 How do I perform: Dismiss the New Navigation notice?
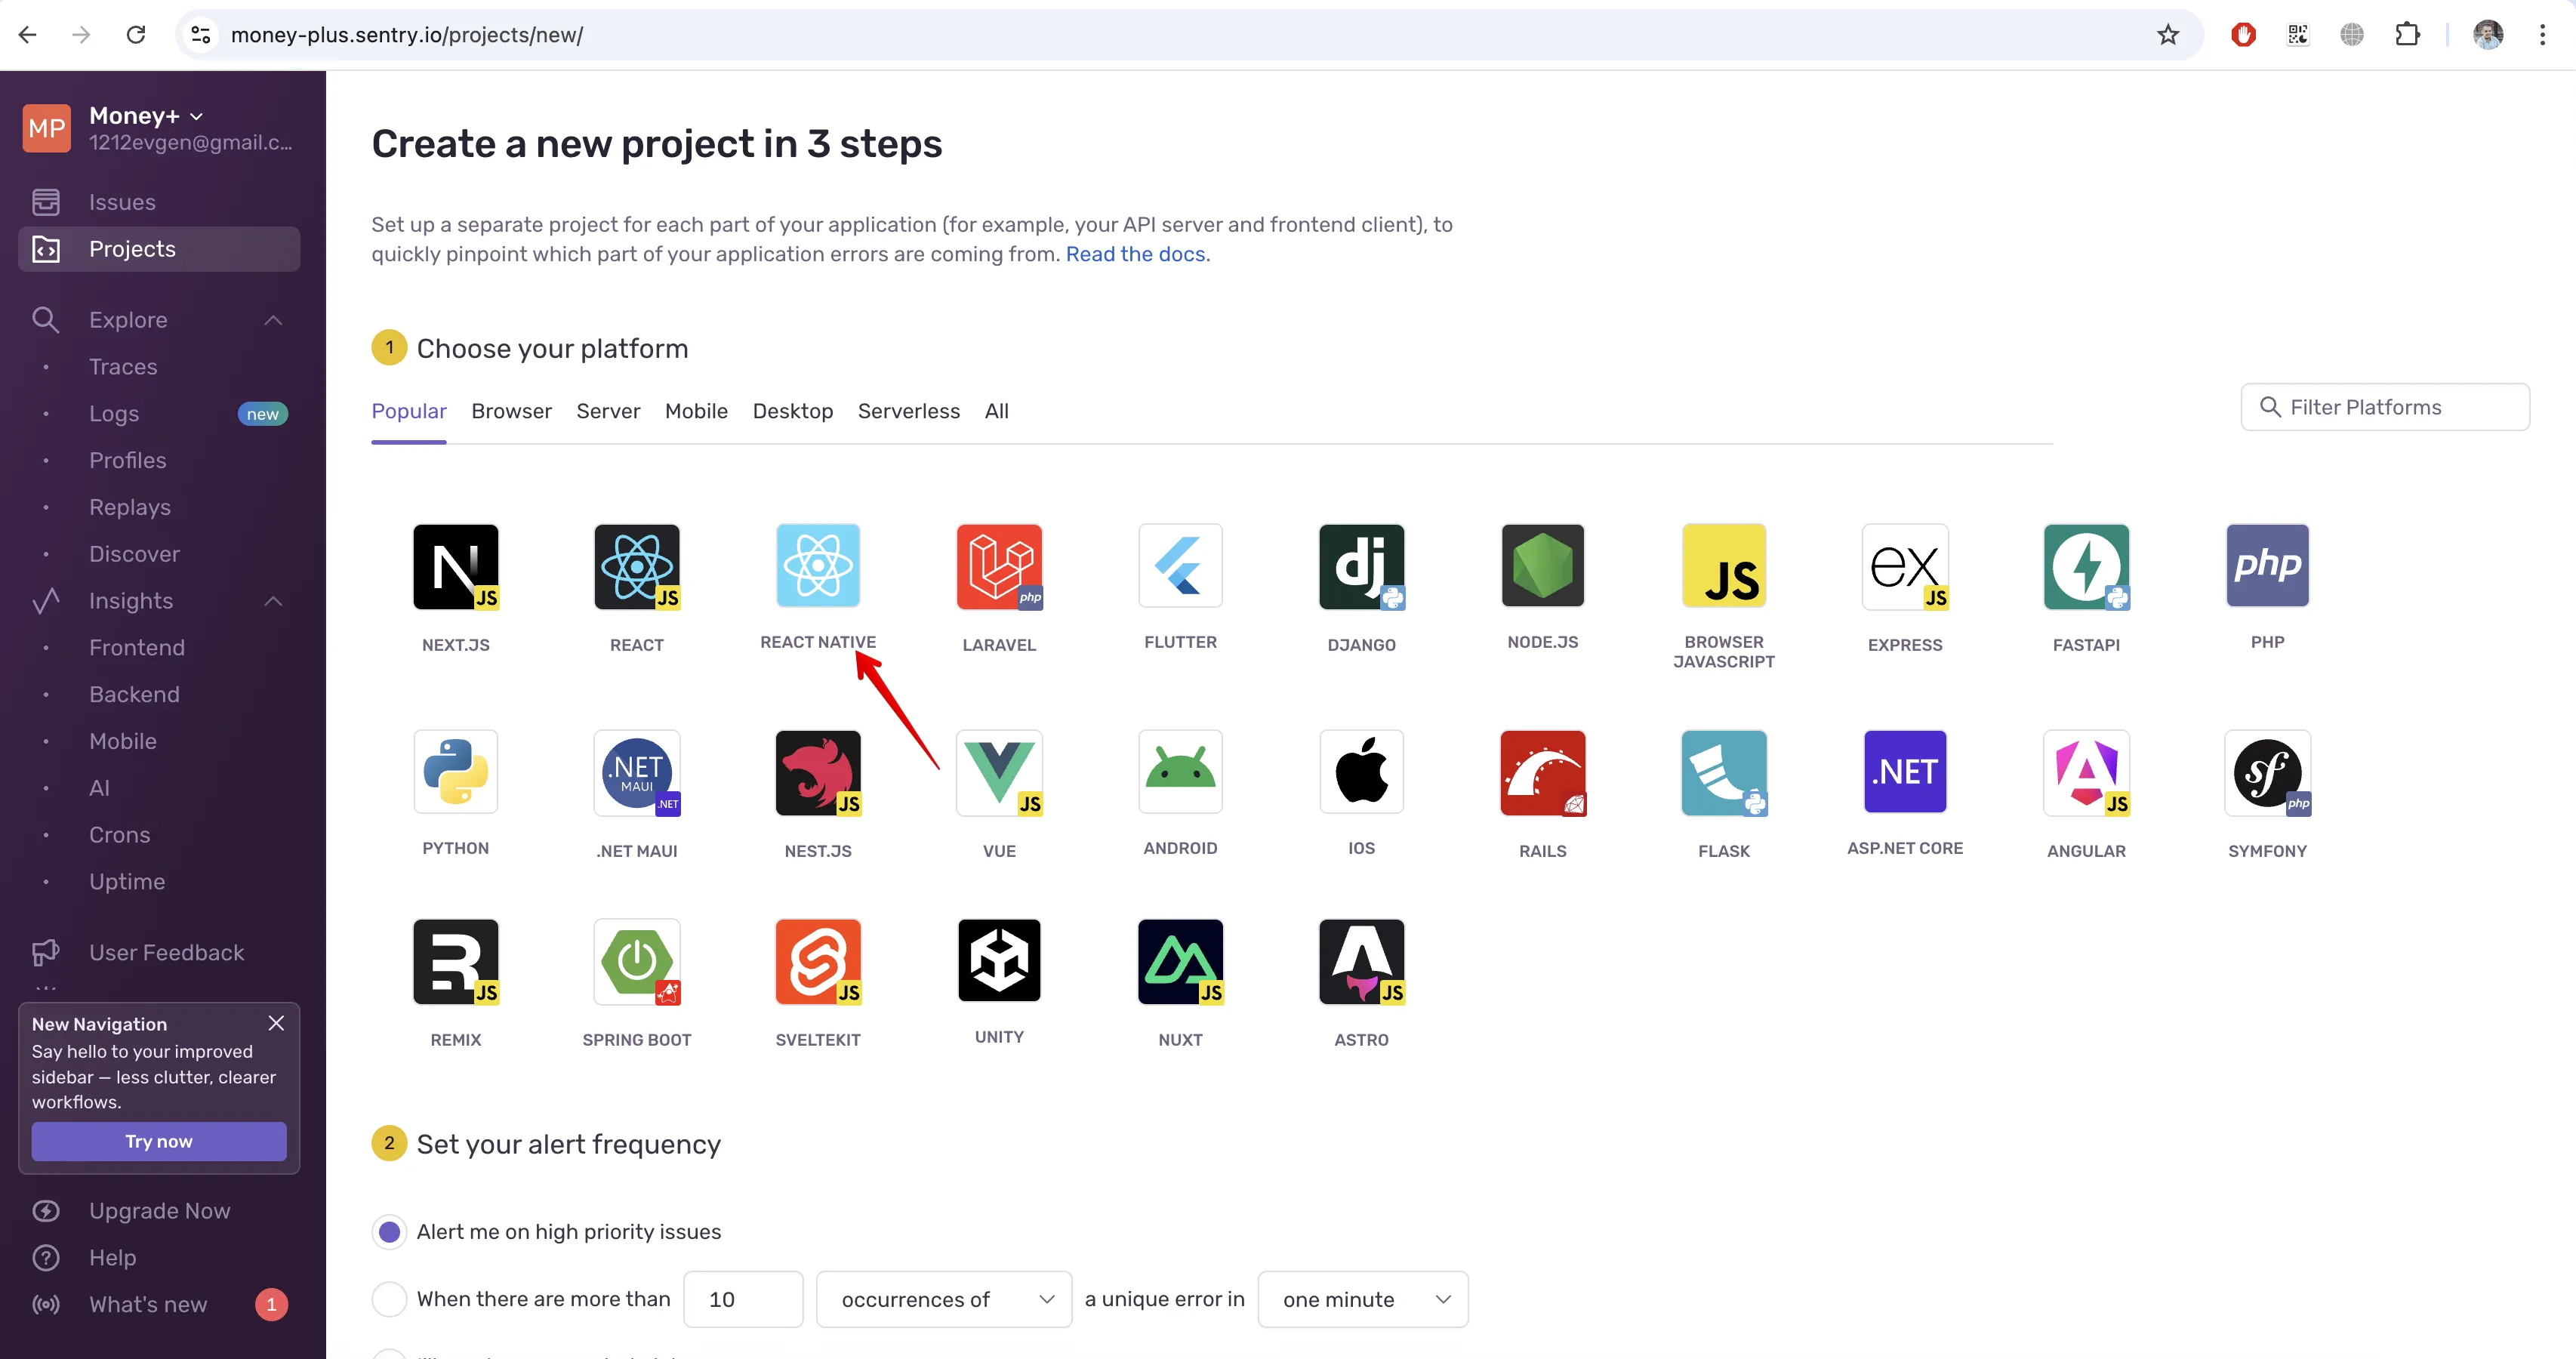pyautogui.click(x=276, y=1023)
